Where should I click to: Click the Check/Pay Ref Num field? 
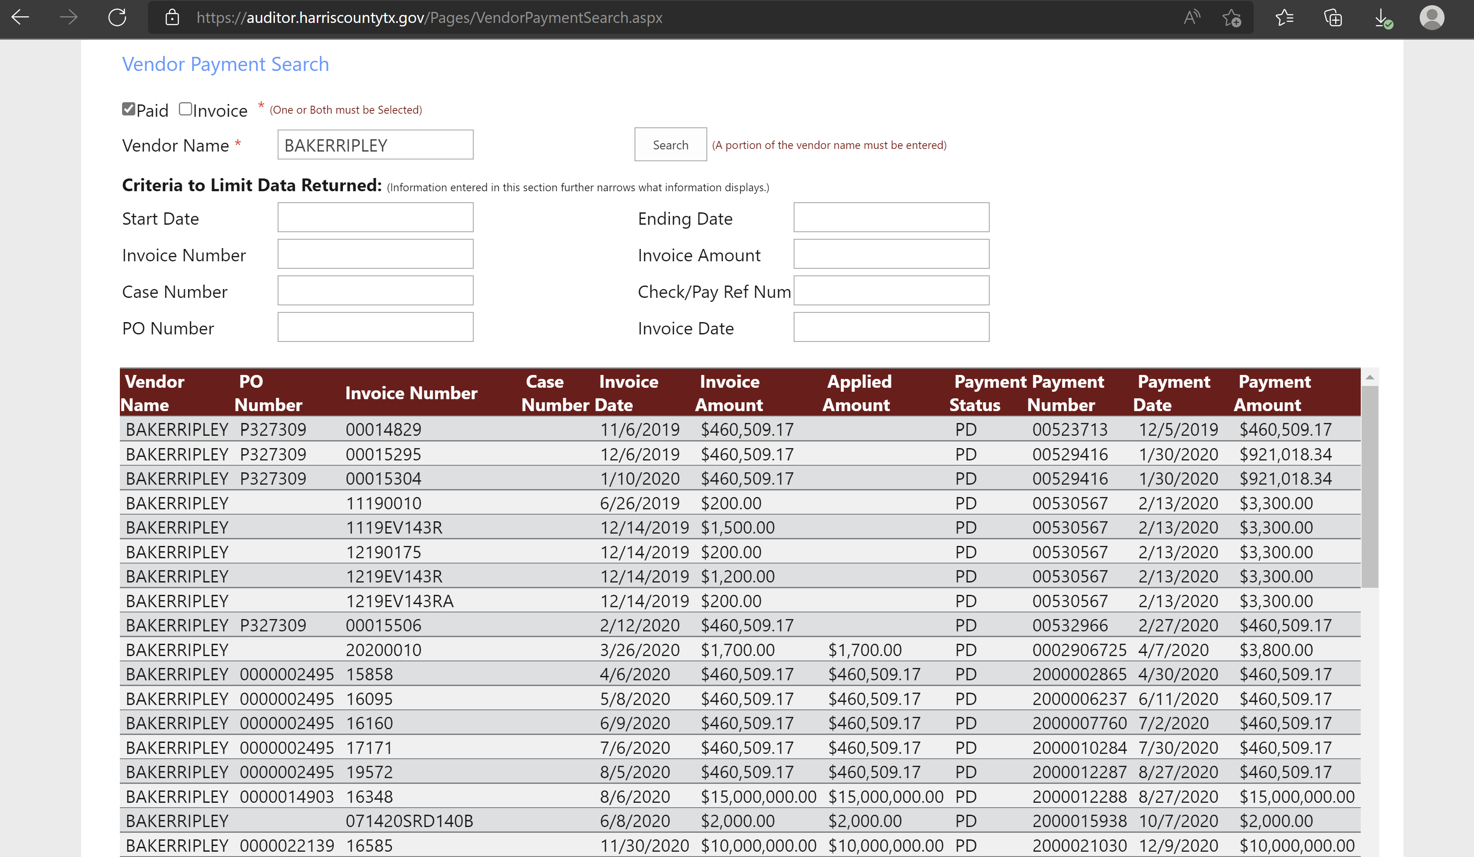tap(891, 291)
